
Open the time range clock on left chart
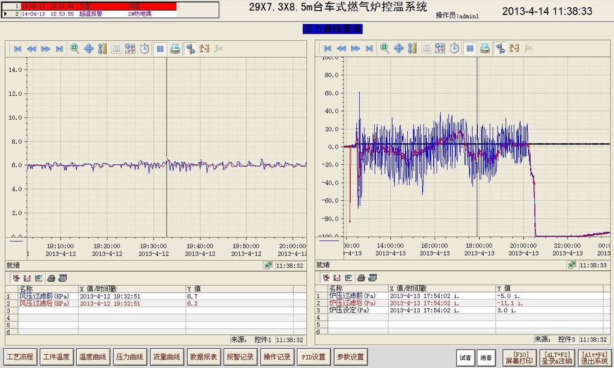tap(145, 49)
